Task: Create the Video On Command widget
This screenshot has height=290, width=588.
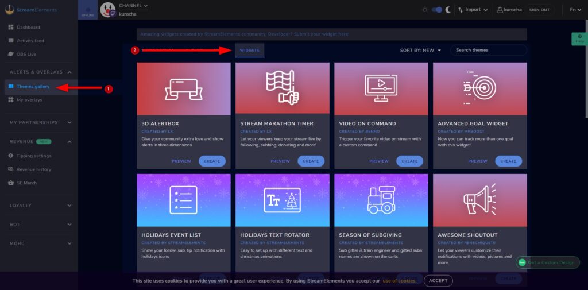Action: pos(409,161)
